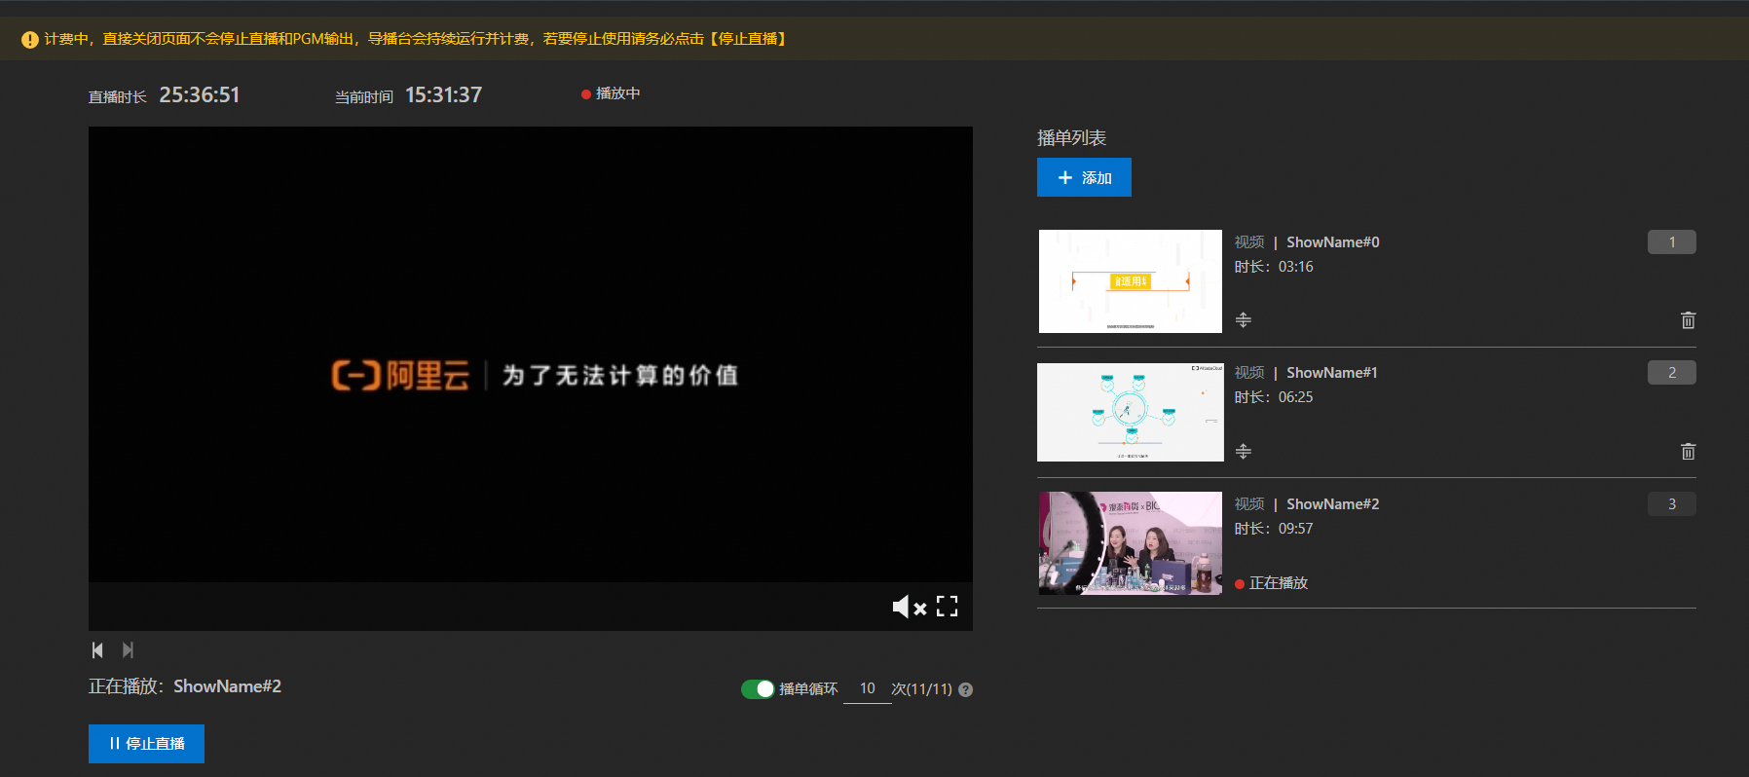Open fullscreen for the video preview
Viewport: 1749px width, 777px height.
click(947, 607)
